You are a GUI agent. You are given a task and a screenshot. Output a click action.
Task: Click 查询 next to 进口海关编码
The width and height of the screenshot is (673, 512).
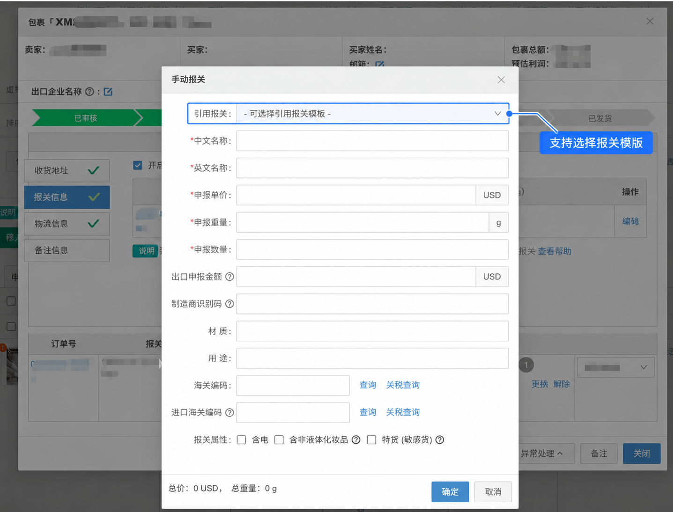pyautogui.click(x=368, y=412)
